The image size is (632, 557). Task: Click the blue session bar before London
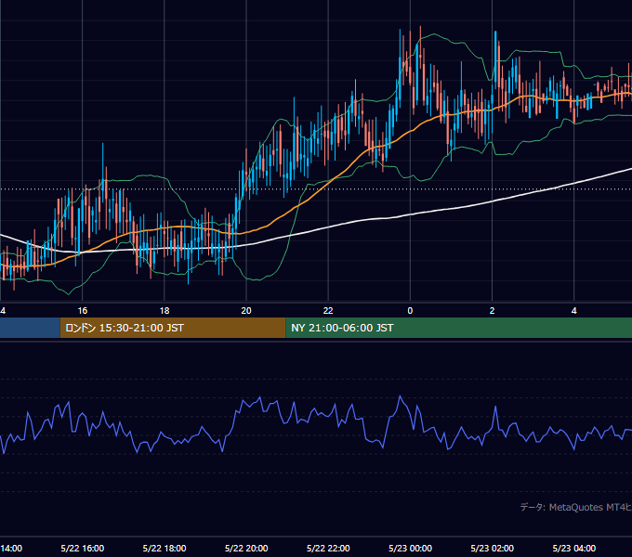coord(30,328)
